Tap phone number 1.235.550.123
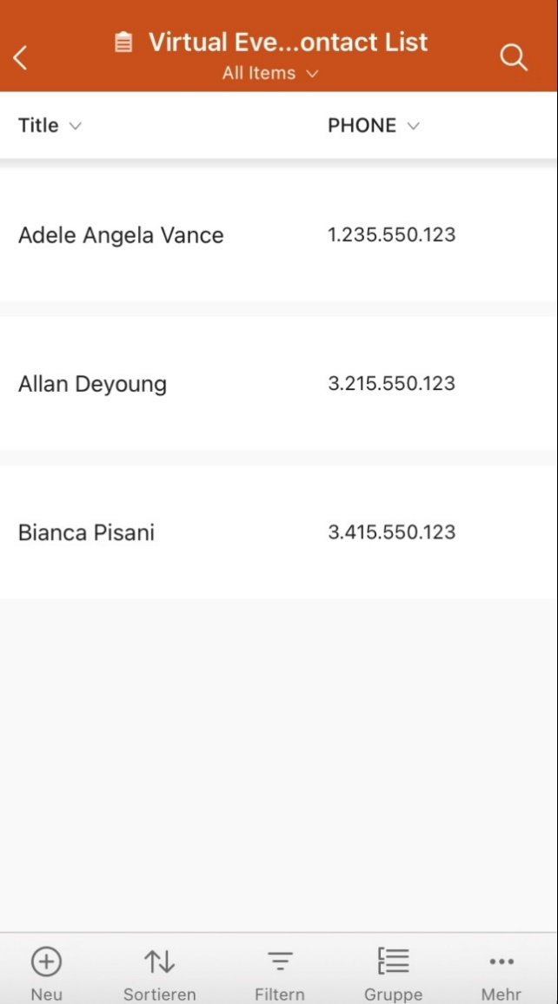The width and height of the screenshot is (558, 1004). coord(391,234)
